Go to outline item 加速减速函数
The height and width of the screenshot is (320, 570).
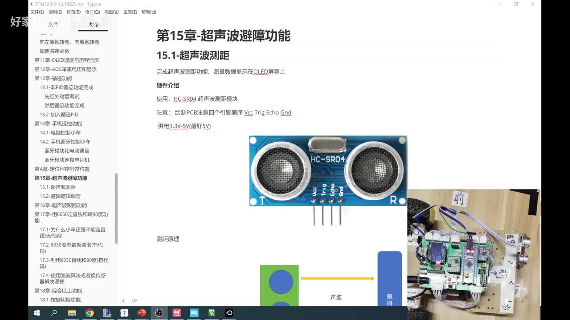[x=54, y=51]
